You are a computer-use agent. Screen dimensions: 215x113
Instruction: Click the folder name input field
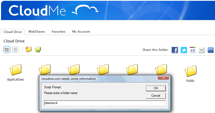[105, 103]
